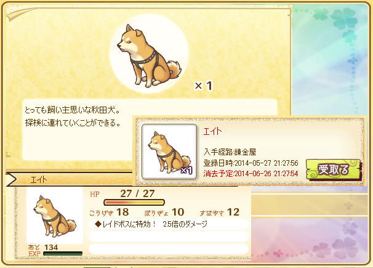Select the dog portrait in status panel
The width and height of the screenshot is (373, 268).
55,216
